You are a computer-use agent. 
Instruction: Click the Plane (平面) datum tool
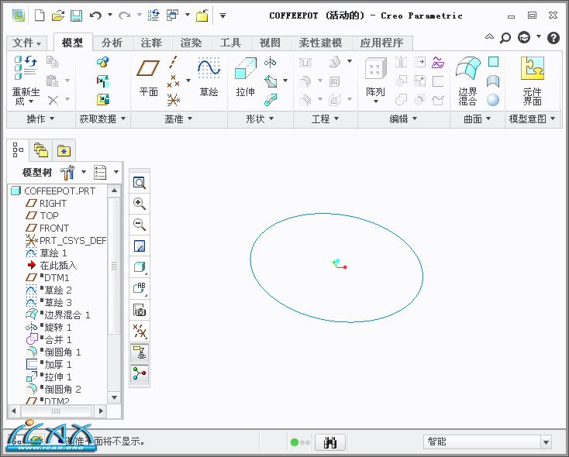point(148,77)
